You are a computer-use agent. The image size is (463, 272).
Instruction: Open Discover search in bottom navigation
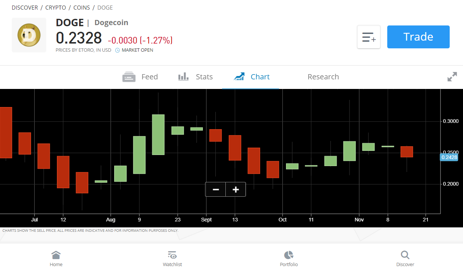click(405, 259)
